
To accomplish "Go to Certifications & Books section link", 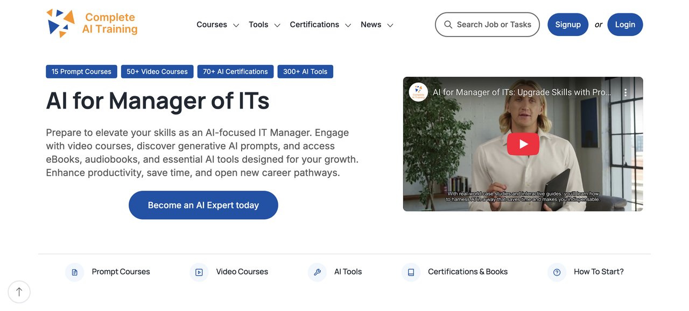I will [x=468, y=272].
